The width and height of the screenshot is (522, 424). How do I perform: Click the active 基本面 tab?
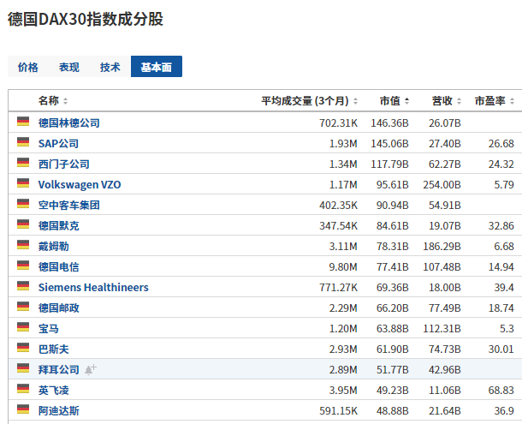[x=157, y=67]
